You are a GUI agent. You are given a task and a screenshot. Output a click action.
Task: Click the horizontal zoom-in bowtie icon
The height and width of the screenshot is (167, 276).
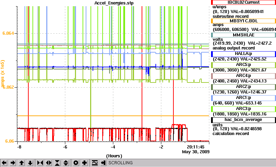point(40,163)
